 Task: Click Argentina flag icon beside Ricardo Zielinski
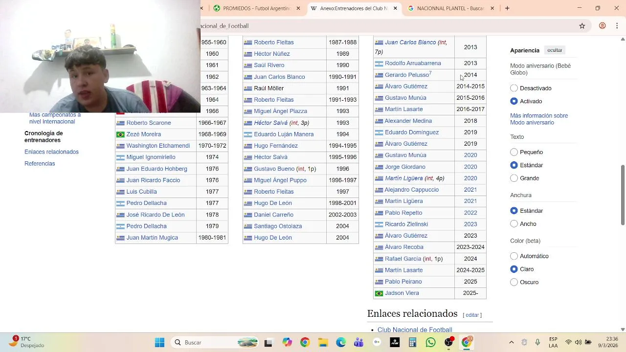pyautogui.click(x=379, y=224)
